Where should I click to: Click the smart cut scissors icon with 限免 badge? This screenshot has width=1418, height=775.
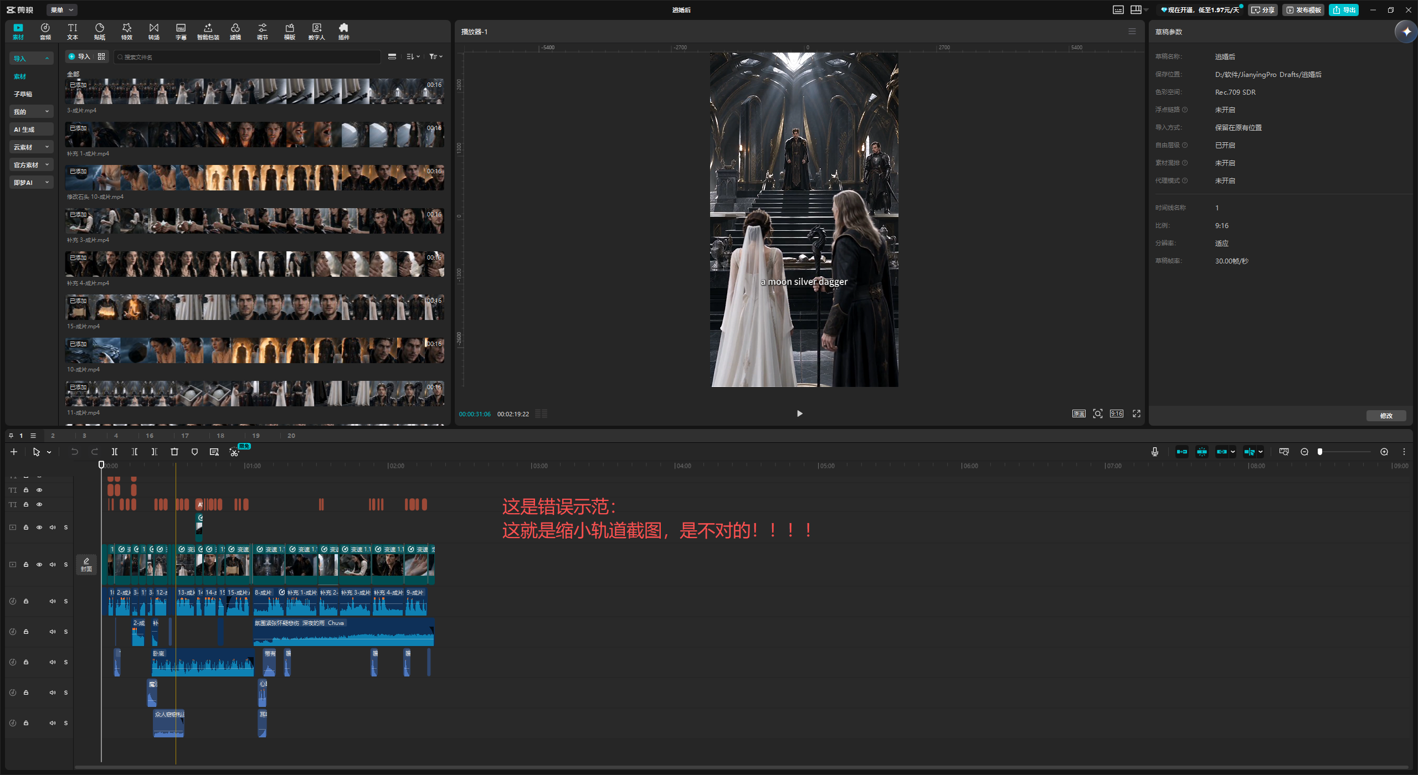coord(234,452)
